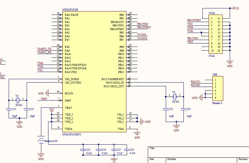Select the STM32F103CB designator text
Image resolution: width=249 pixels, height=163 pixels.
pos(70,10)
